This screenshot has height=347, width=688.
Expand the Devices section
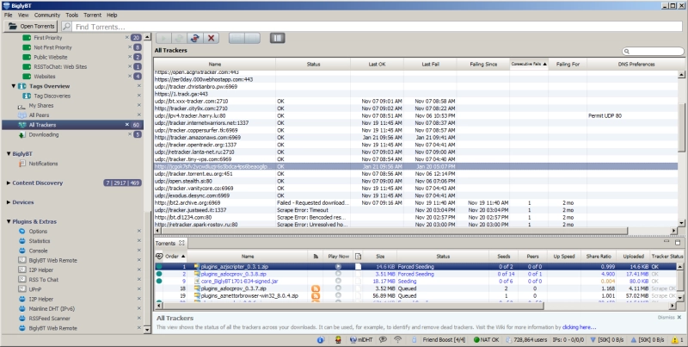coord(9,202)
